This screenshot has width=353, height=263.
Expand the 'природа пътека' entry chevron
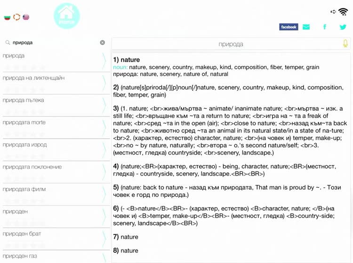pos(104,105)
